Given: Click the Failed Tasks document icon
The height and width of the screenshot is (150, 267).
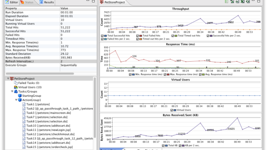Looking at the screenshot, I should click(x=16, y=83).
